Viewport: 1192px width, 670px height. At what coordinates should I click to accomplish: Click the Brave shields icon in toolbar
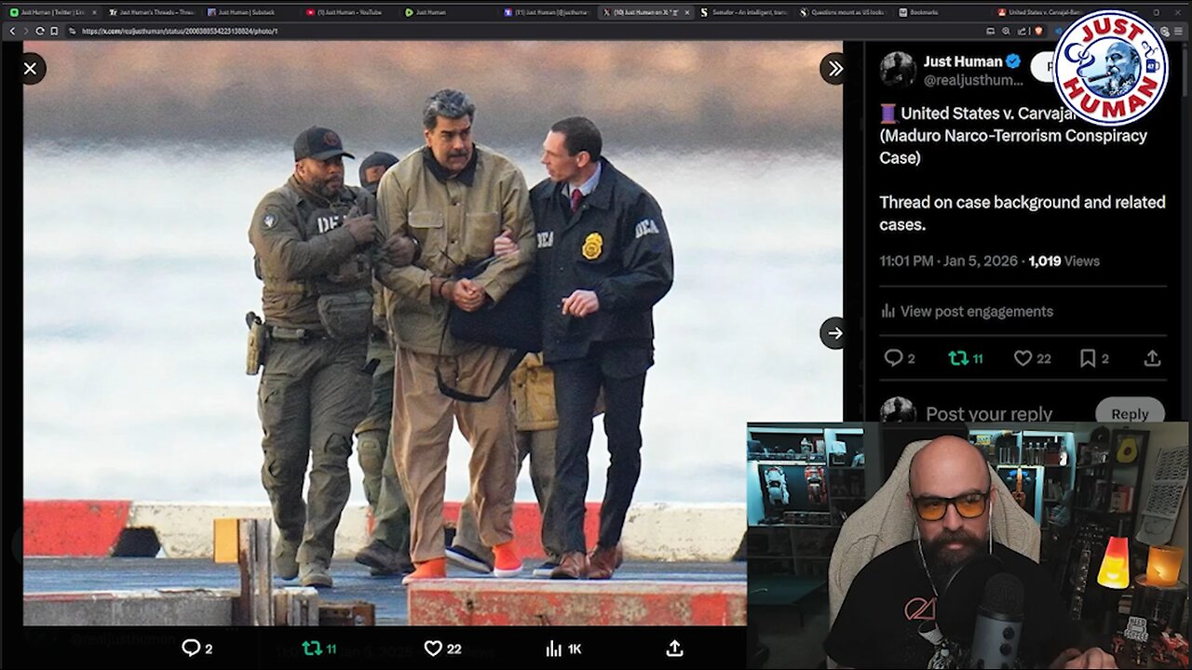point(1038,31)
